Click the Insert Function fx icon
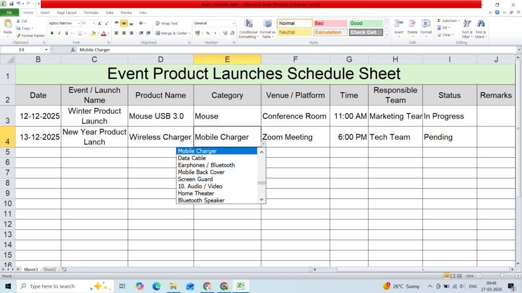The height and width of the screenshot is (293, 522). (73, 50)
